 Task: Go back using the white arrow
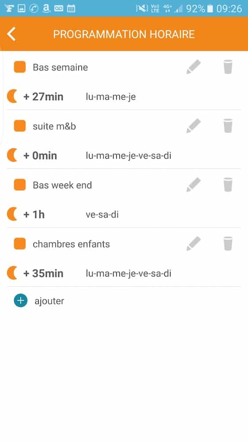coord(11,34)
